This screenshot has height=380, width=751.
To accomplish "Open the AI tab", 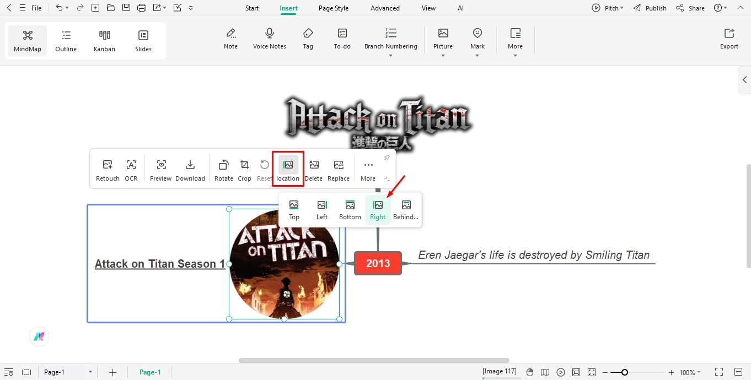I will point(460,8).
